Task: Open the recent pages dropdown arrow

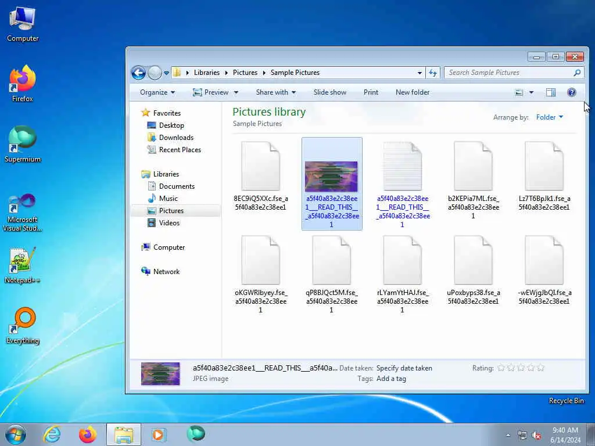Action: [166, 73]
